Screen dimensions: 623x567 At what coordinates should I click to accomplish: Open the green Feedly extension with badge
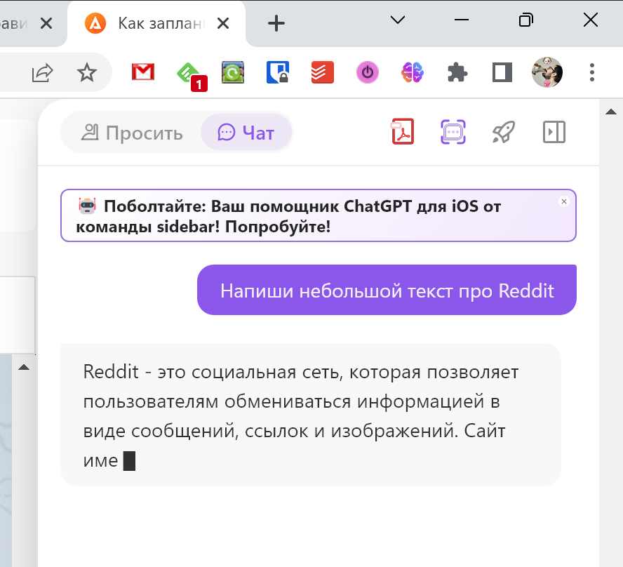pos(192,76)
